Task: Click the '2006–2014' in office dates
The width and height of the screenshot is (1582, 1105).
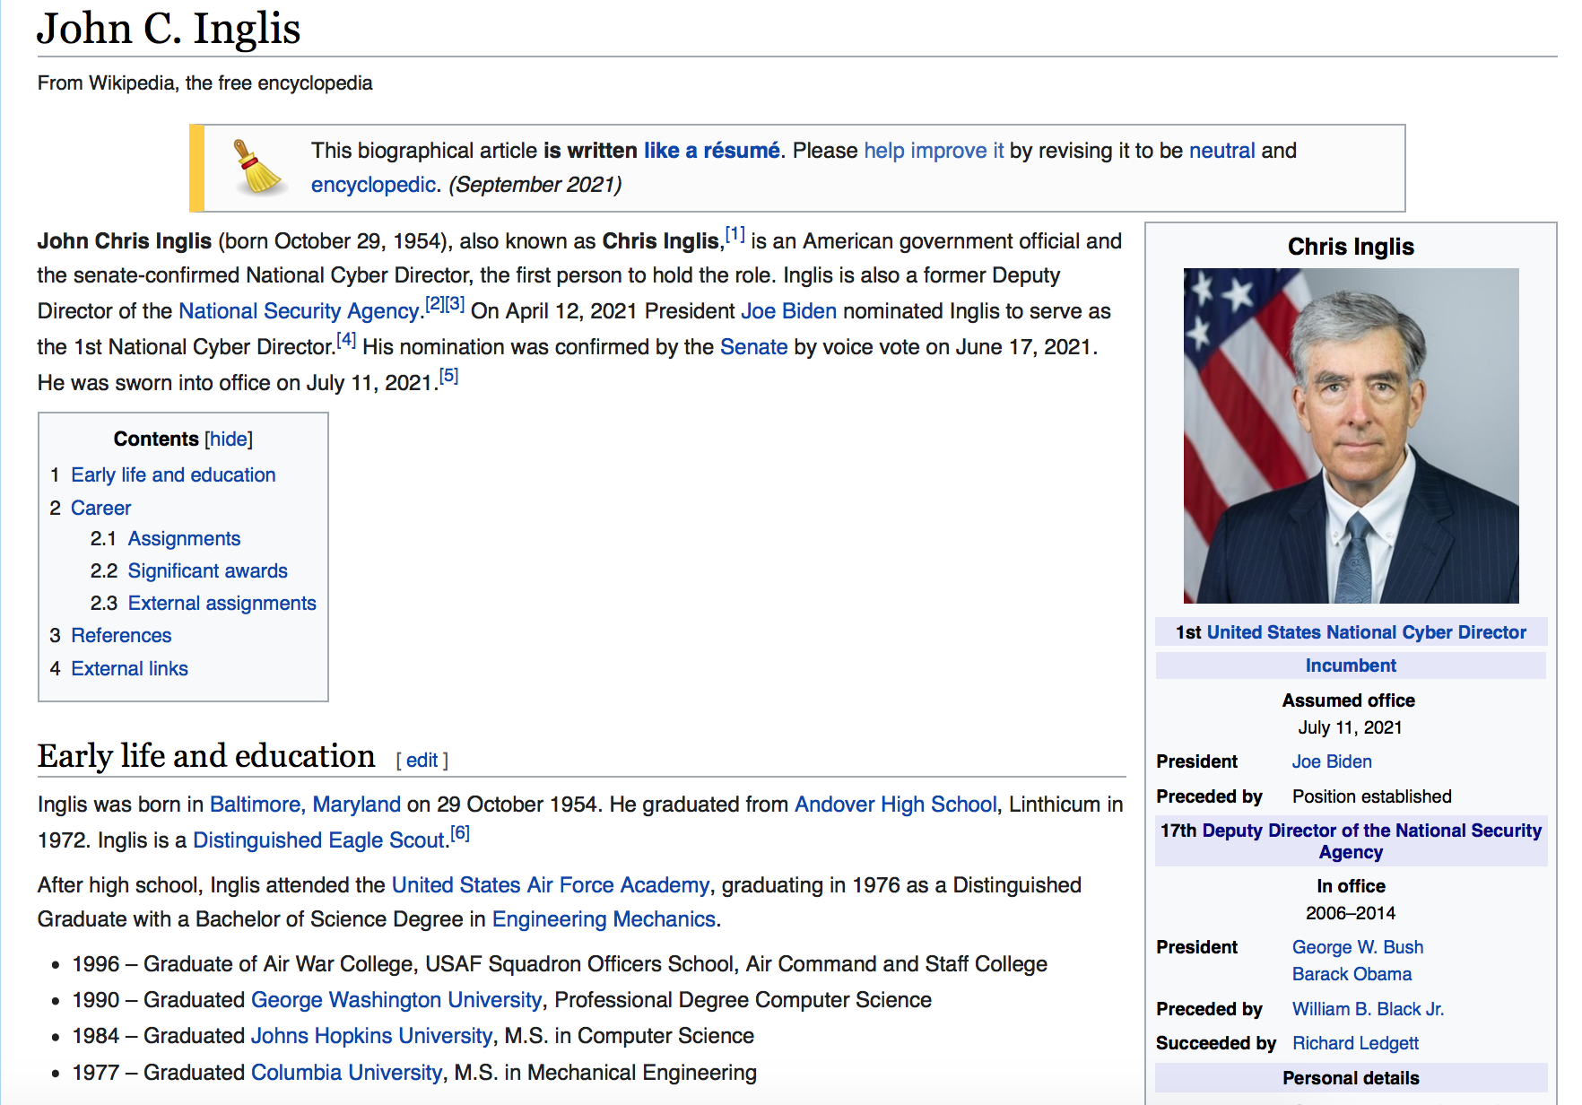Action: 1351,913
